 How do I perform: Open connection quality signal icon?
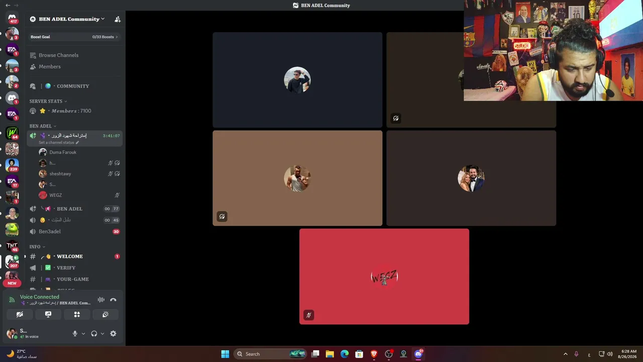coord(12,300)
